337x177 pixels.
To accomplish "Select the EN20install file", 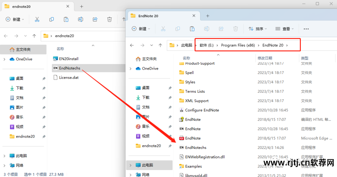I will tap(69, 59).
